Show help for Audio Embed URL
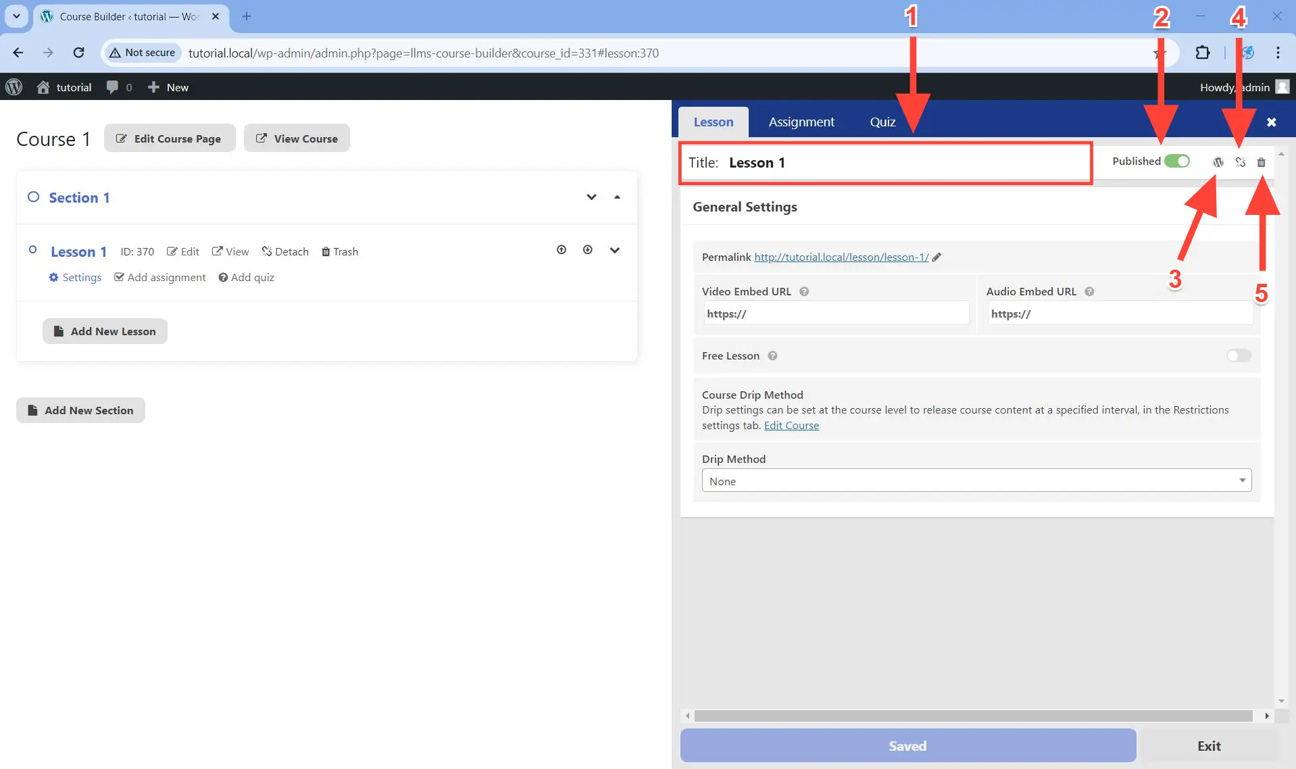Image resolution: width=1296 pixels, height=769 pixels. click(x=1089, y=291)
